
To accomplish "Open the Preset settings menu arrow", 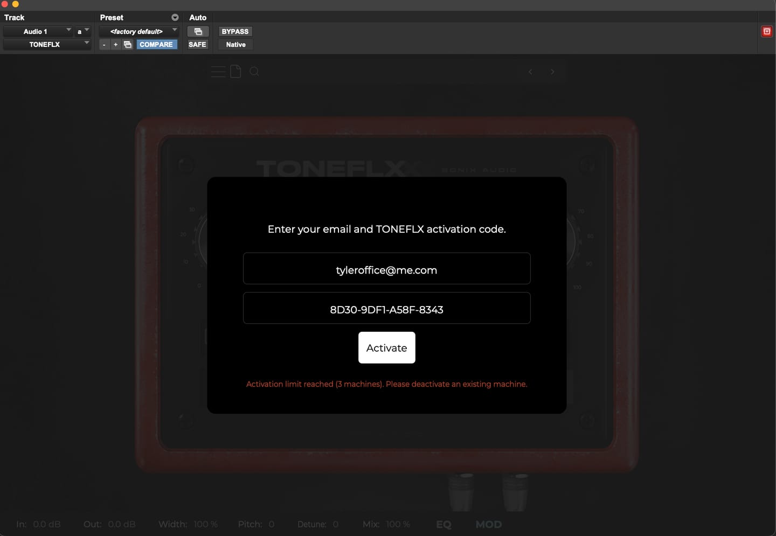I will 175,17.
